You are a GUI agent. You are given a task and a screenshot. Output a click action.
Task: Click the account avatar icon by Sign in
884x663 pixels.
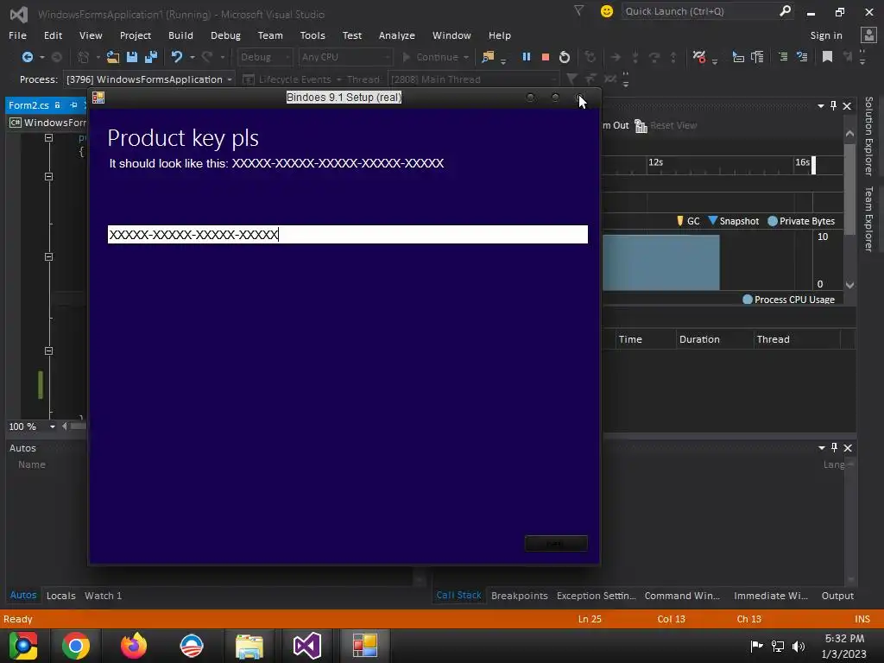pyautogui.click(x=868, y=35)
